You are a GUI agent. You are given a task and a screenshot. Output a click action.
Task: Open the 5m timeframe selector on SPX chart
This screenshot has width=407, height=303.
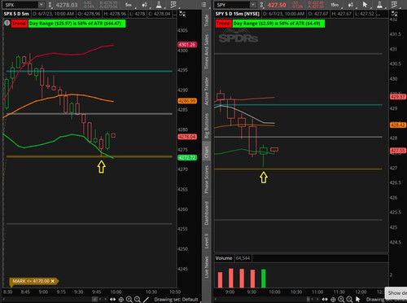(x=129, y=5)
